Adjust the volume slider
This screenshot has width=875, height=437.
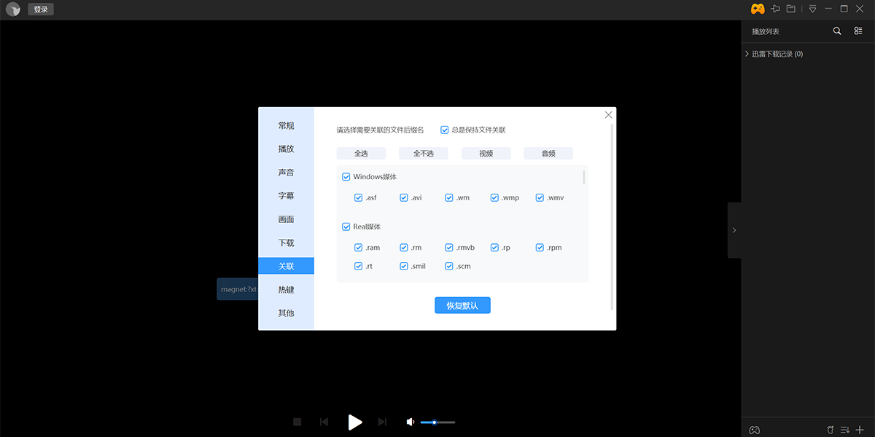coord(437,422)
